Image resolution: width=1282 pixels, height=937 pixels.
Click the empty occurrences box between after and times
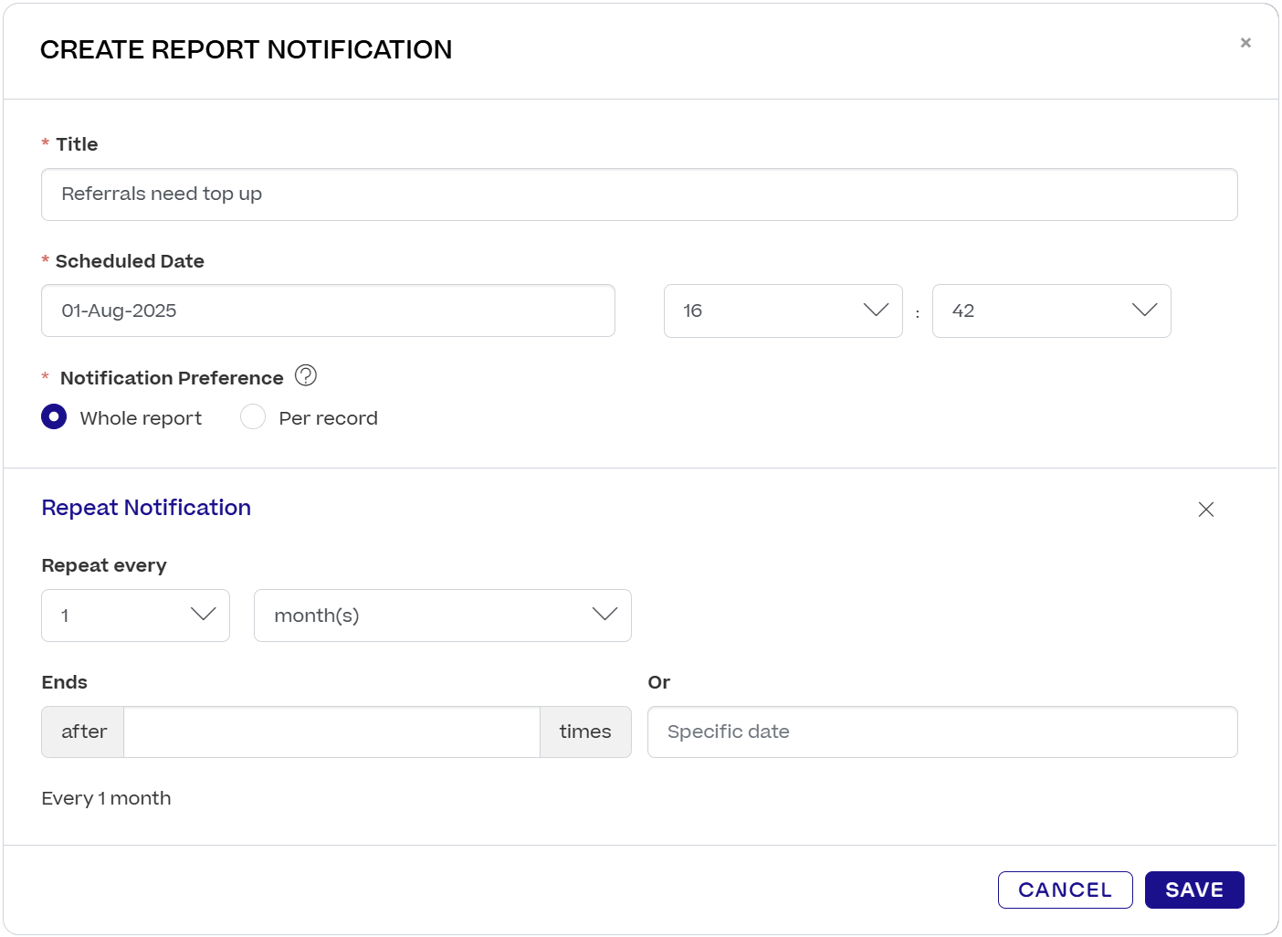click(331, 732)
